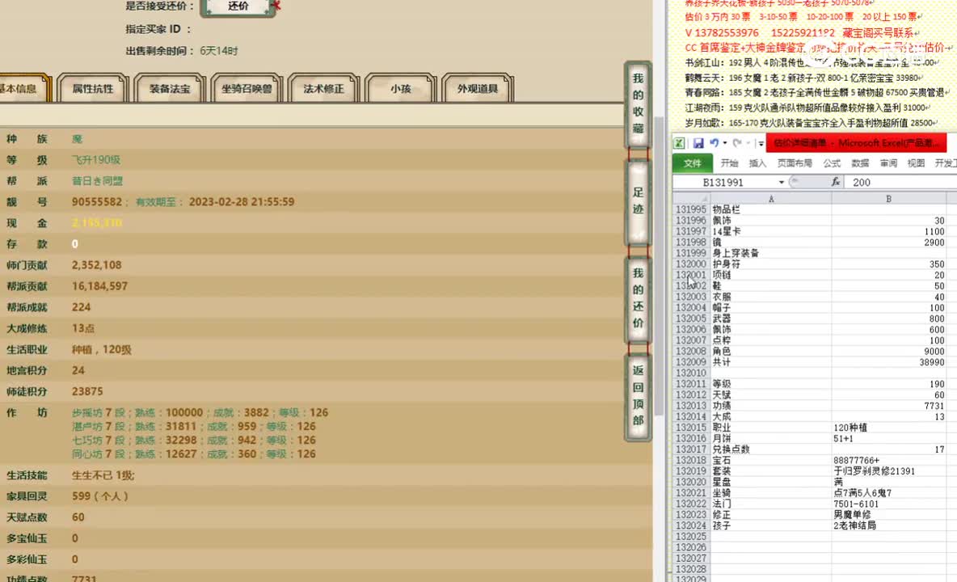This screenshot has height=582, width=957.
Task: Select cell with 物品栏
Action: [771, 209]
